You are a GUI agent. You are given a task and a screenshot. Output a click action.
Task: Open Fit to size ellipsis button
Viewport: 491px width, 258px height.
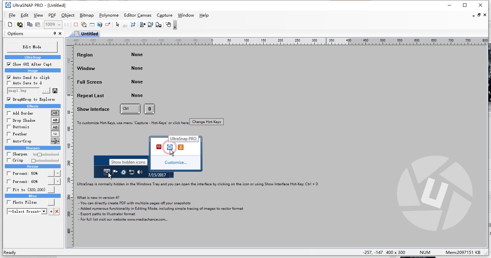click(x=51, y=190)
